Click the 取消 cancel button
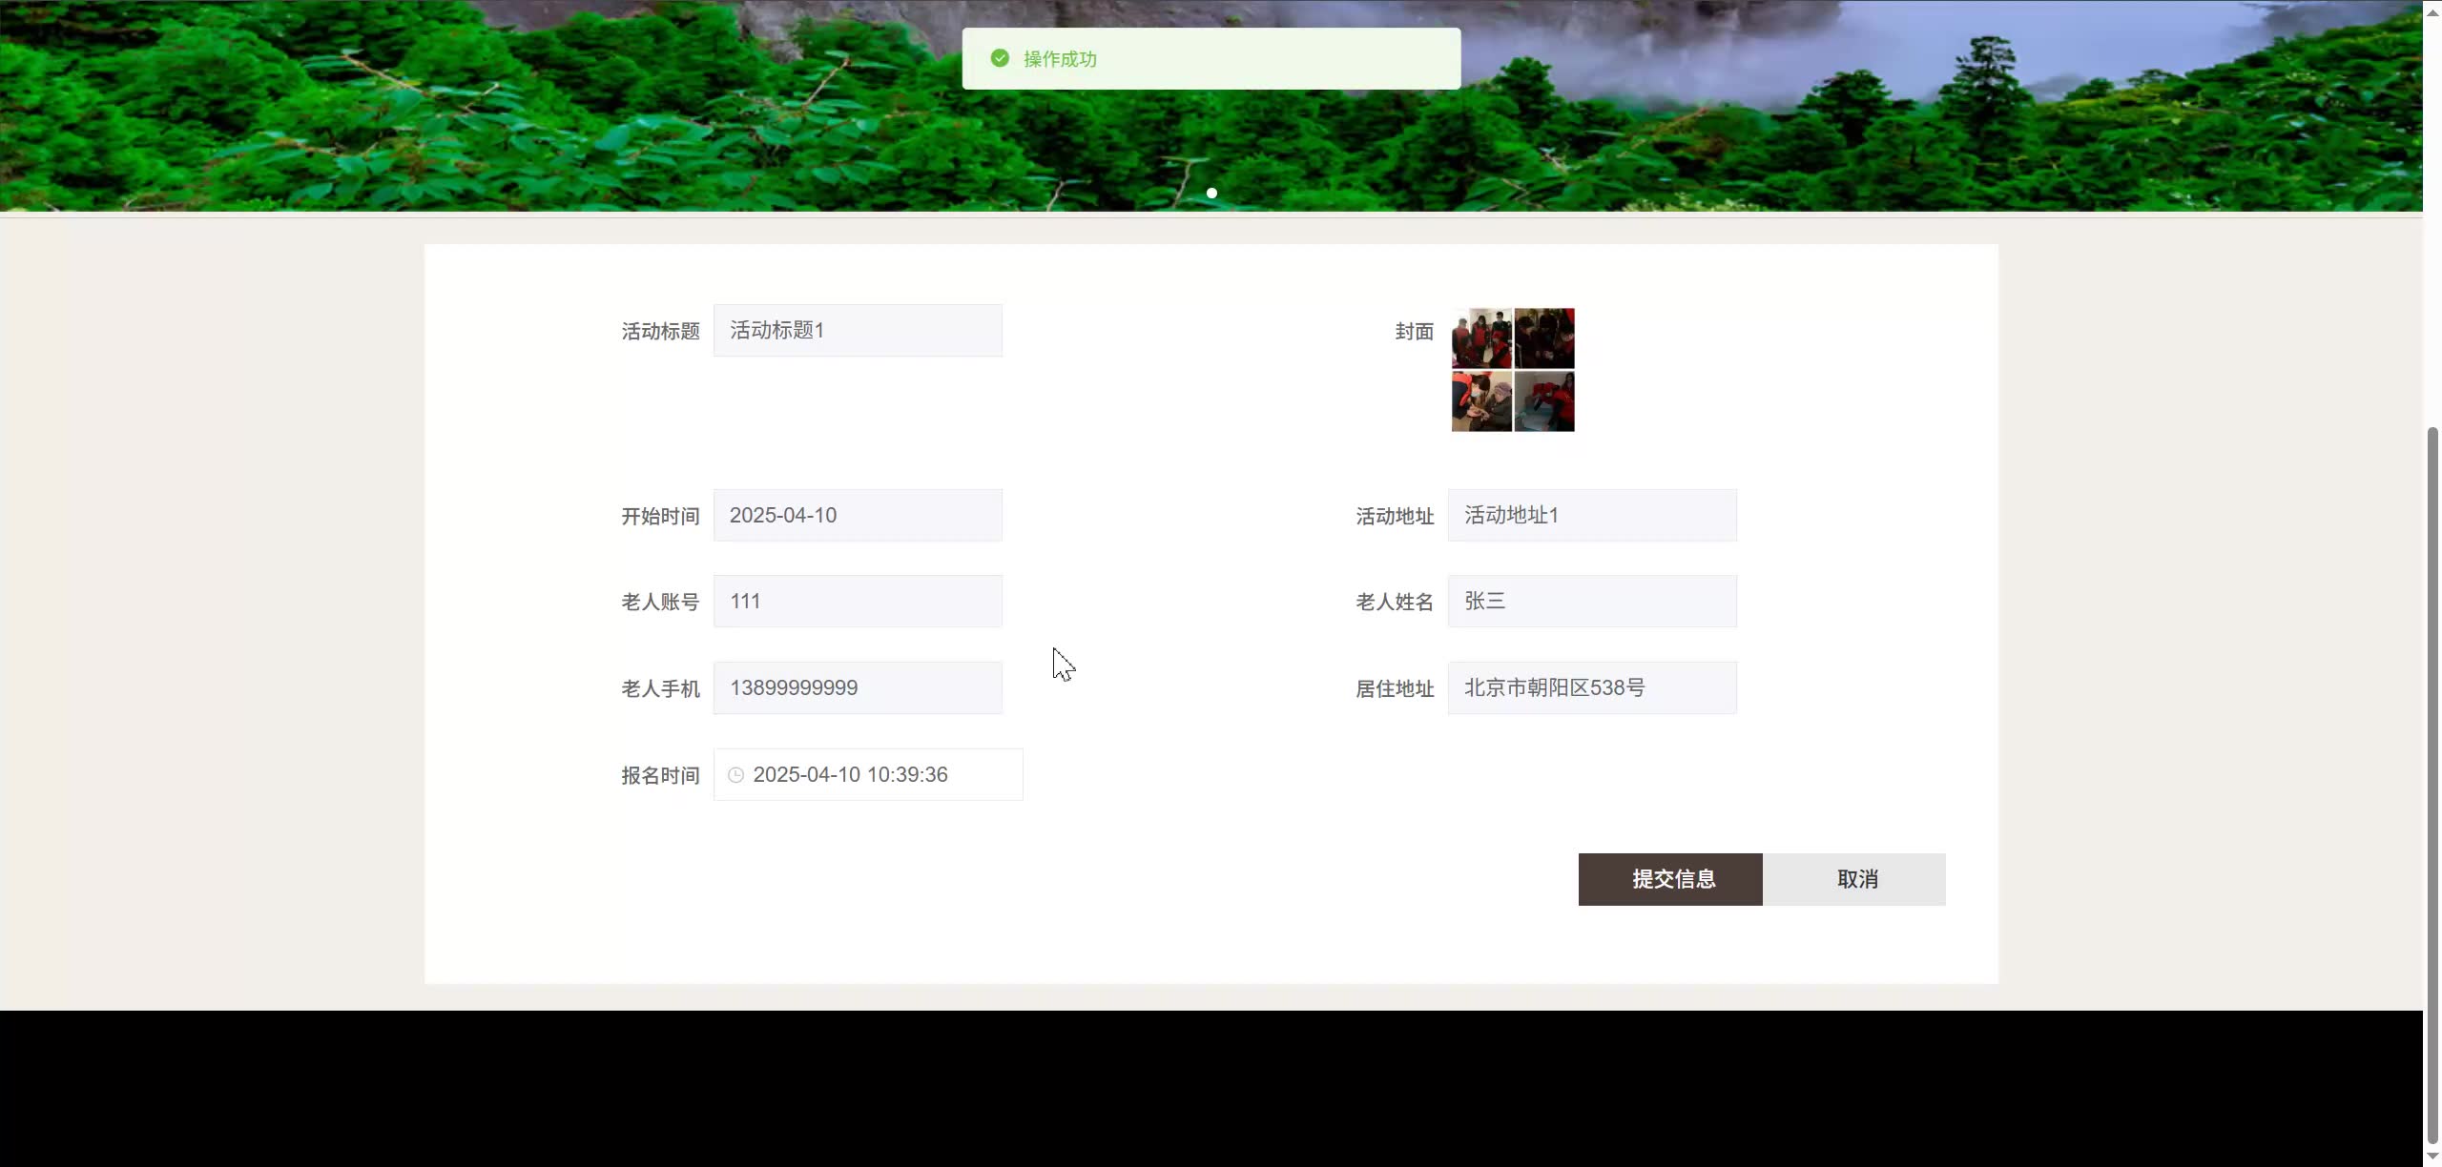Screen dimensions: 2442x1167 [x=1856, y=878]
